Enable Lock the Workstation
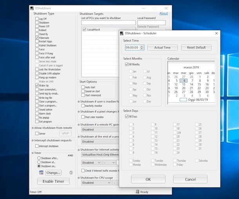This screenshot has height=199, width=239. (37, 69)
